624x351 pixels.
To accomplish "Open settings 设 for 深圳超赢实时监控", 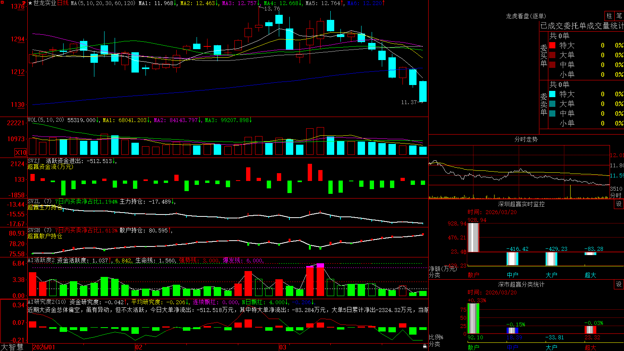I will 619,204.
